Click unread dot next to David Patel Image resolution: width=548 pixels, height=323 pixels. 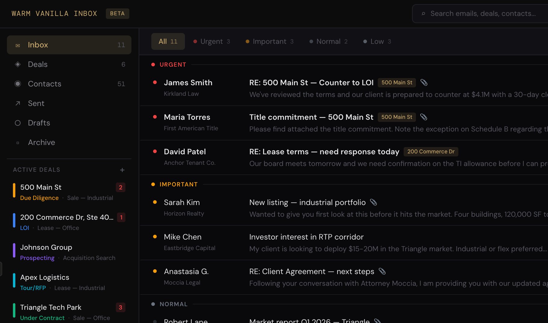coord(155,151)
